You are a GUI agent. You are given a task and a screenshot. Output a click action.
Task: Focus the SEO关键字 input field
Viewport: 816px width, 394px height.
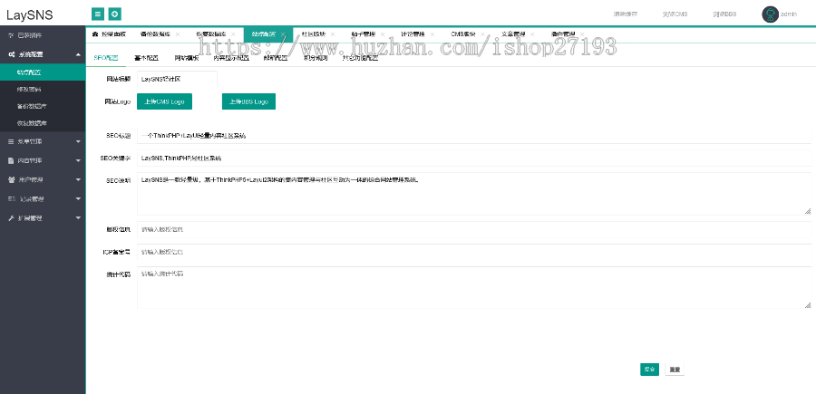tap(474, 158)
